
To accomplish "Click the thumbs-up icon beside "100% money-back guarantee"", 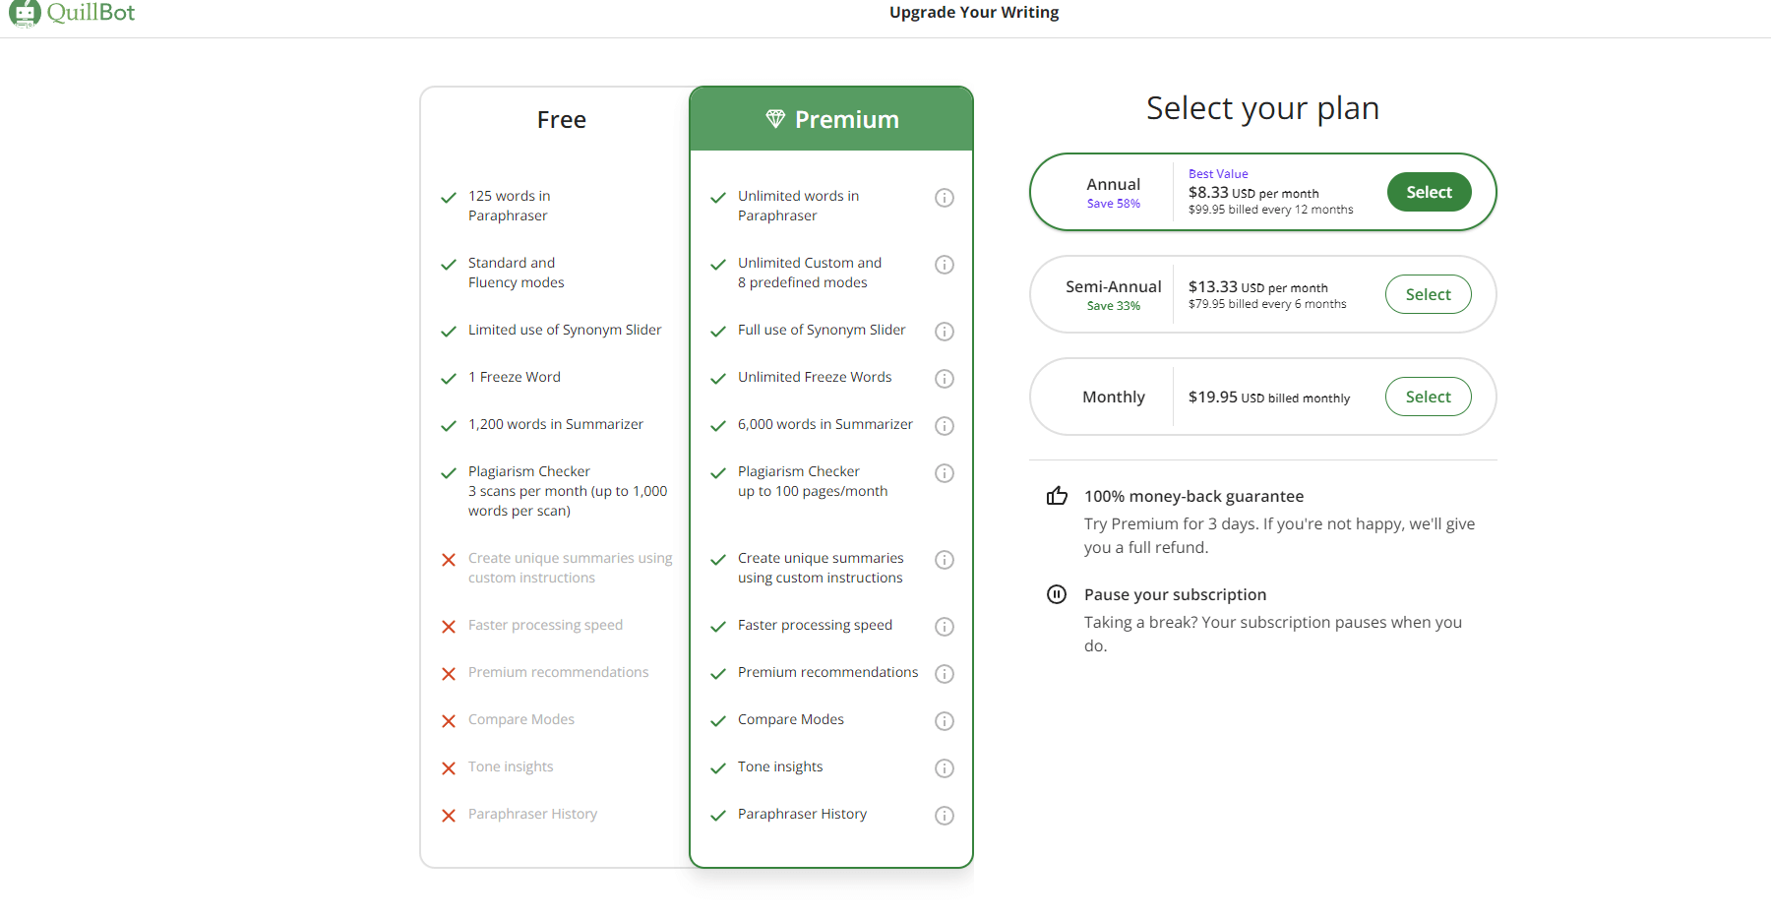I will [x=1057, y=496].
